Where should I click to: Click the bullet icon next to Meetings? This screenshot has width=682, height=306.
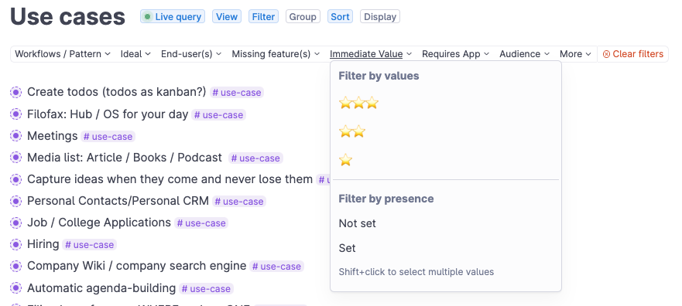[x=15, y=136]
